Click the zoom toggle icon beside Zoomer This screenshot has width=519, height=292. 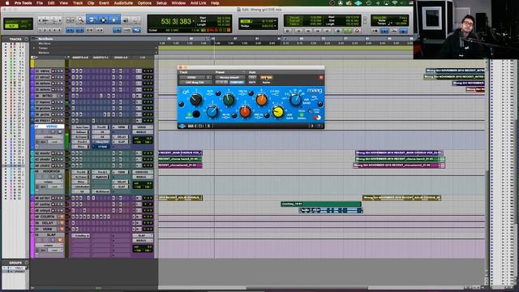pyautogui.click(x=71, y=20)
